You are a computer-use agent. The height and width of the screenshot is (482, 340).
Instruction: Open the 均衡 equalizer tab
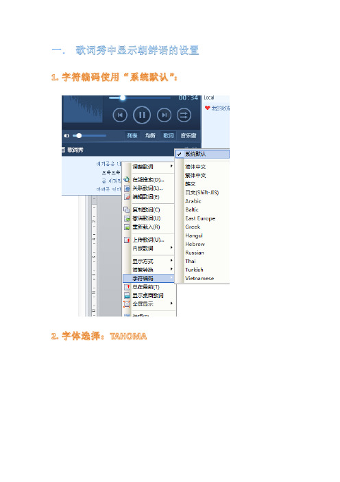pos(150,135)
